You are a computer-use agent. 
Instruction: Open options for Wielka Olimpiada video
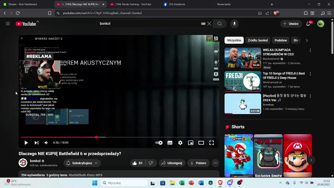pyautogui.click(x=310, y=50)
